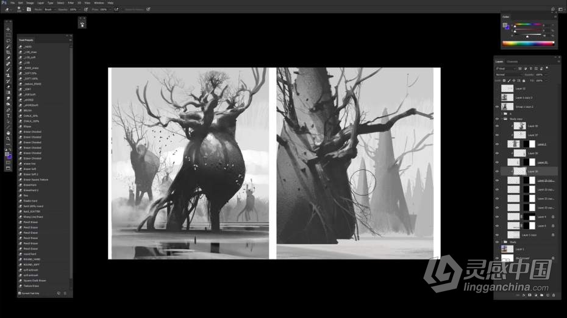Toggle layer filtering on/off switch
The image size is (567, 318).
click(x=547, y=68)
